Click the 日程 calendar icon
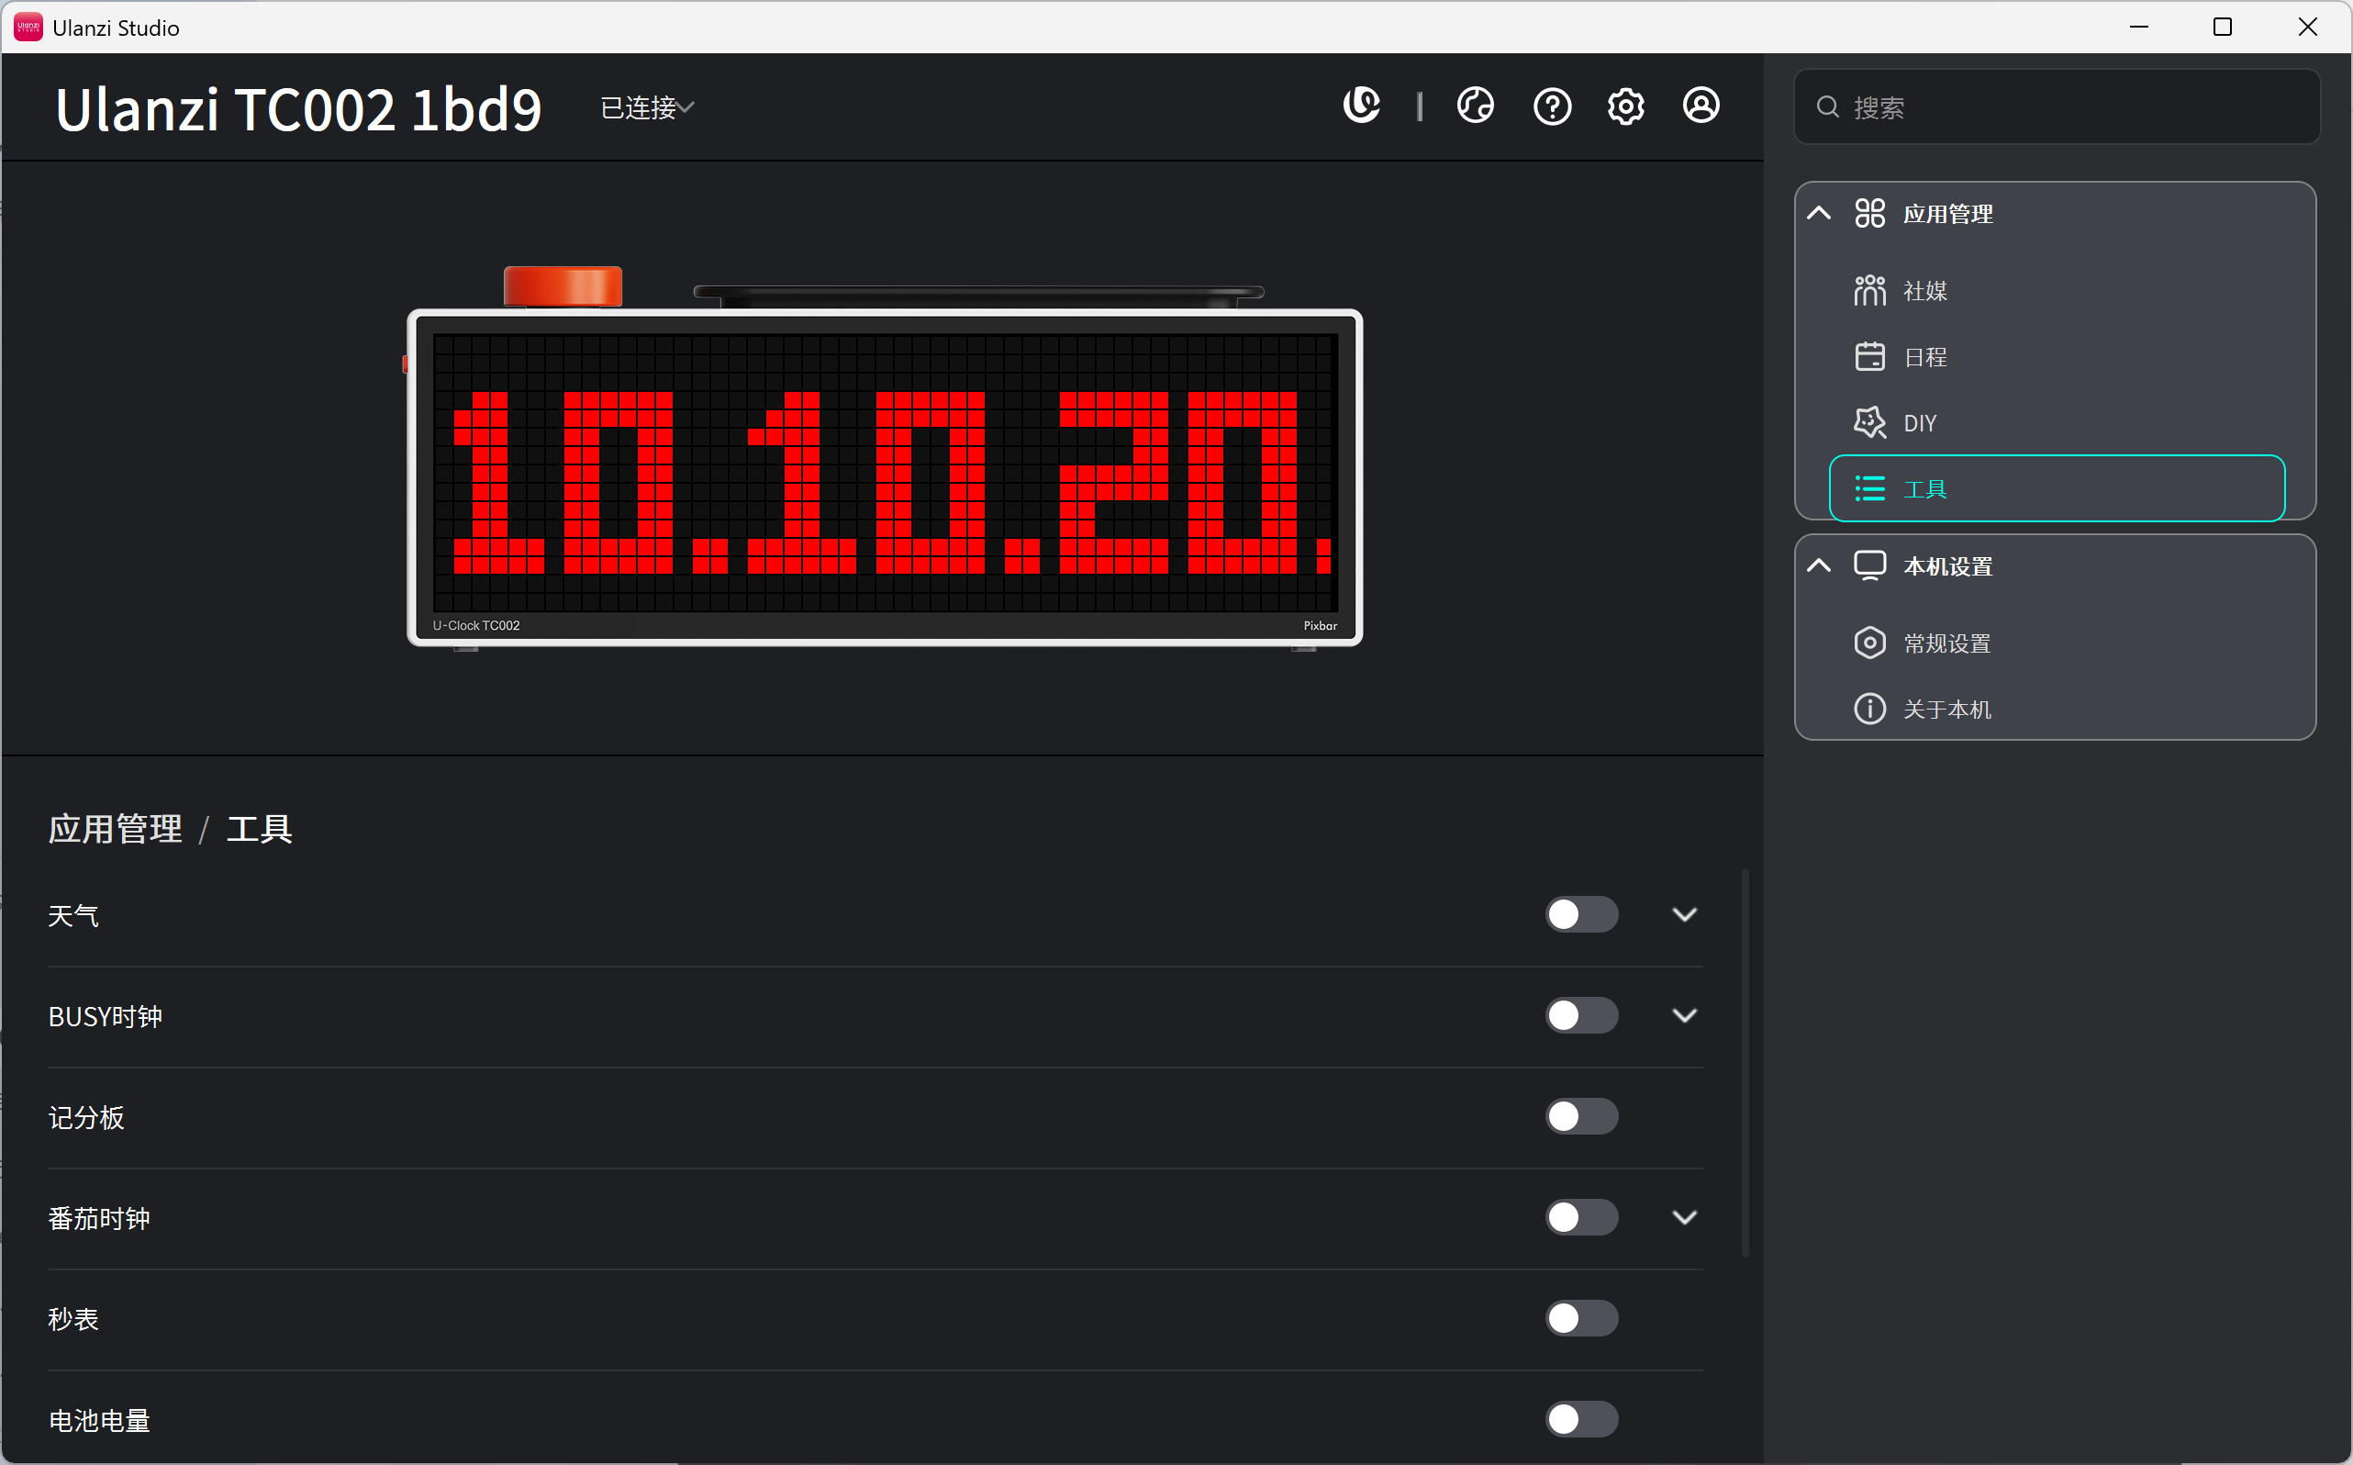2353x1465 pixels. 1869,356
